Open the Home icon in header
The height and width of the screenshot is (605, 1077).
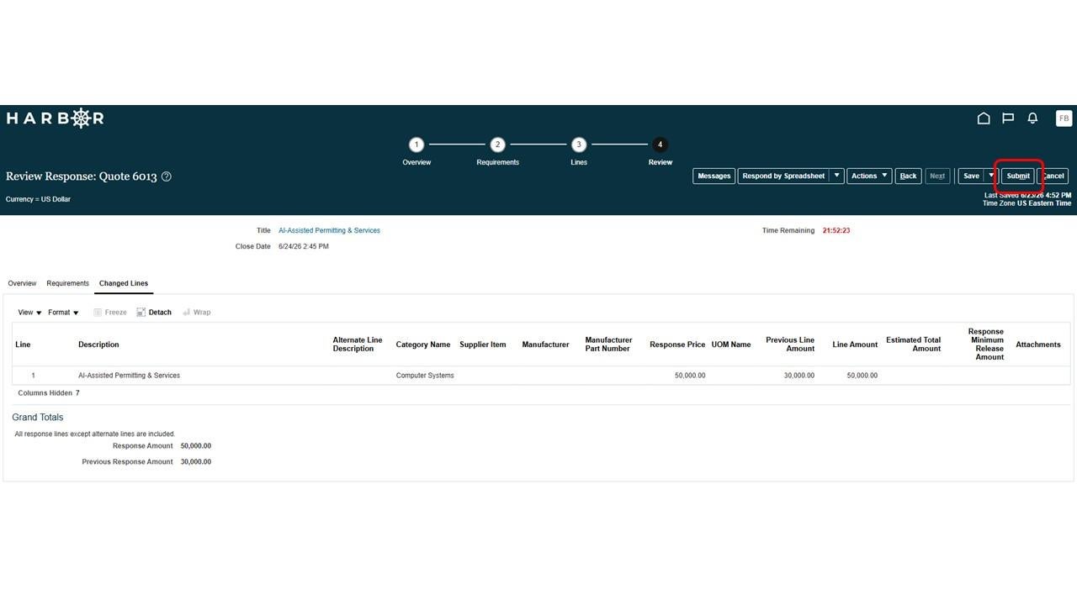tap(983, 118)
